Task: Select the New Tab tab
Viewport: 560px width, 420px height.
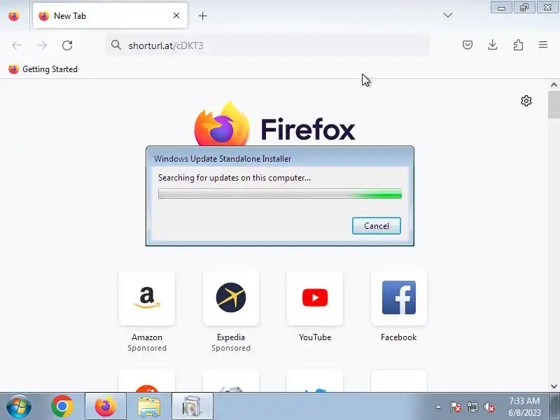Action: point(110,15)
